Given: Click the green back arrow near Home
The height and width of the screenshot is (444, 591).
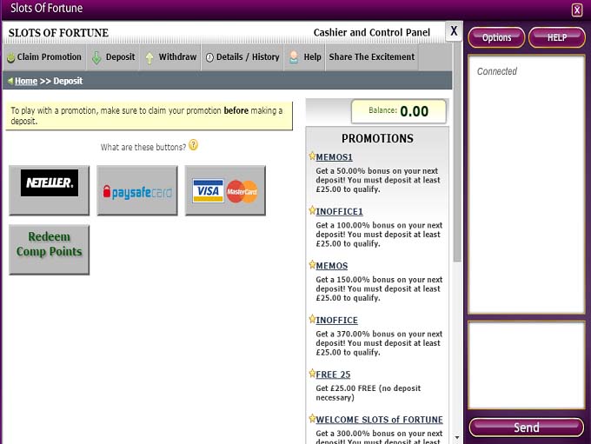Looking at the screenshot, I should [x=10, y=81].
